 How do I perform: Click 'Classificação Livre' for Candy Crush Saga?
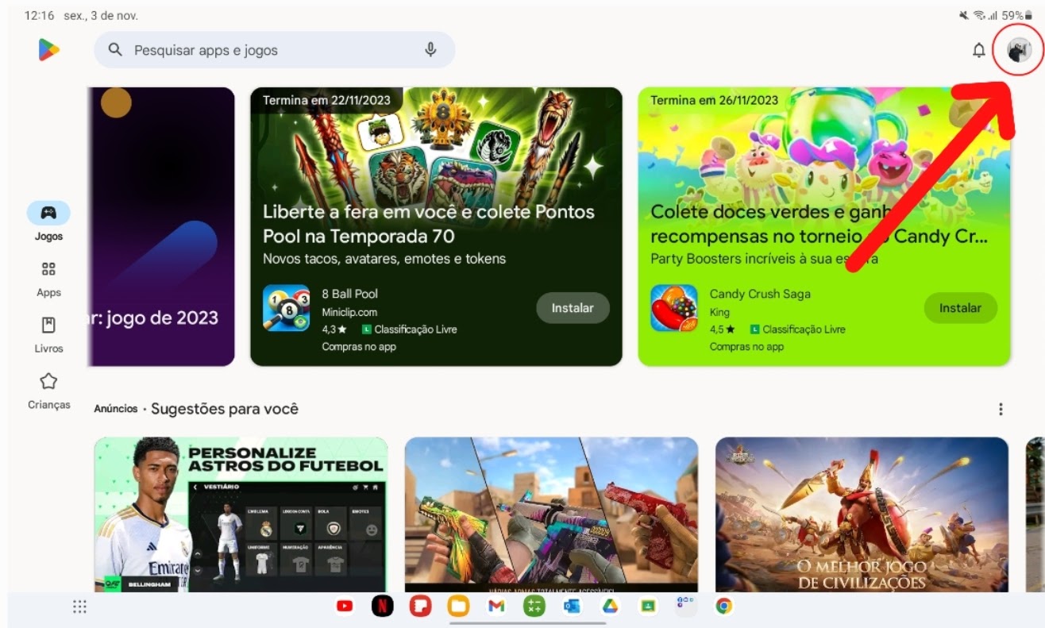[804, 329]
